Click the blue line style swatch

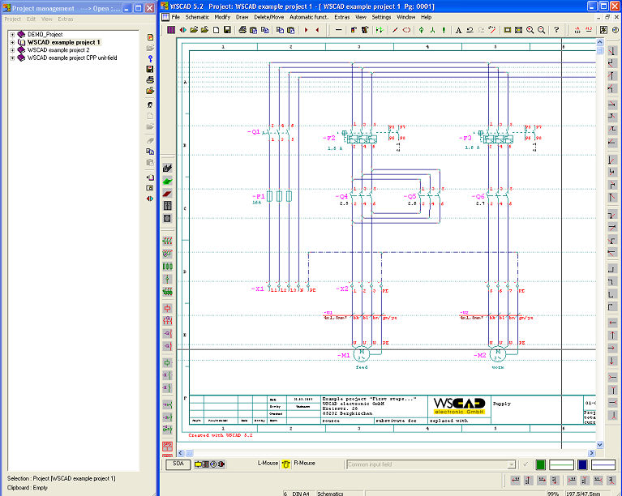tap(603, 464)
